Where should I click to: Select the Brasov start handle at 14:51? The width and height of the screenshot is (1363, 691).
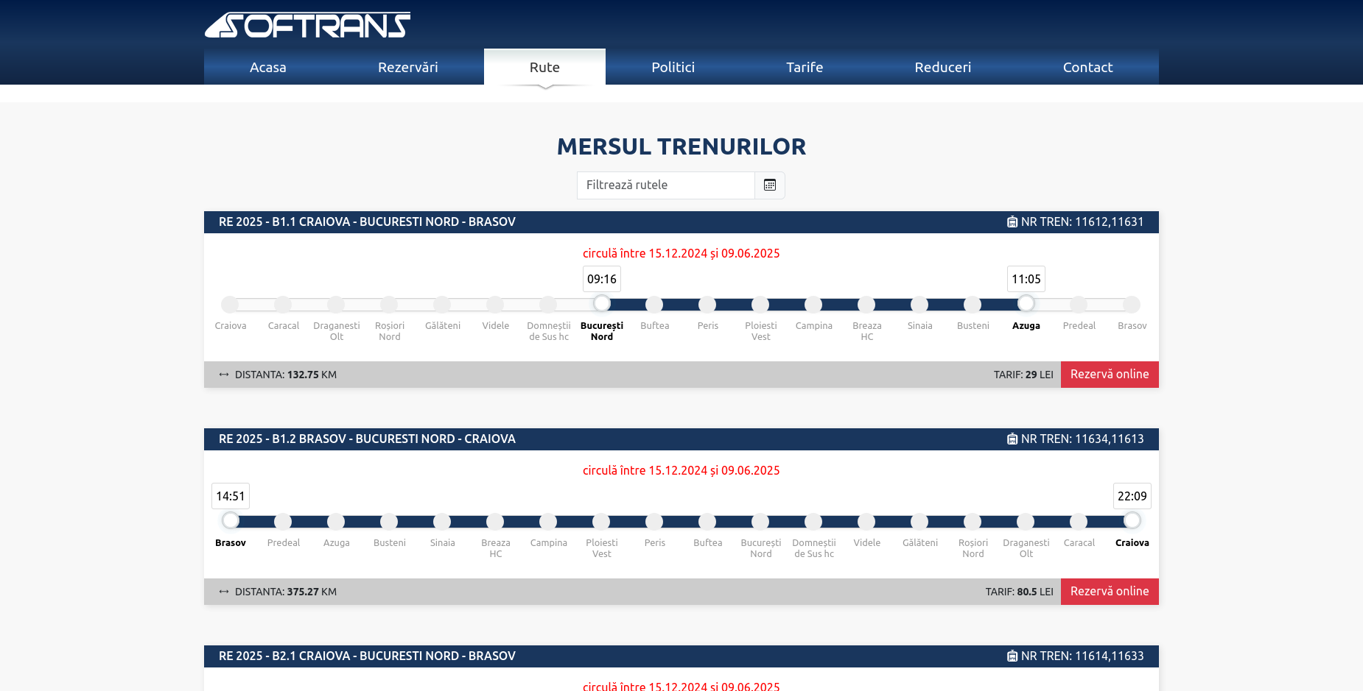pyautogui.click(x=231, y=520)
